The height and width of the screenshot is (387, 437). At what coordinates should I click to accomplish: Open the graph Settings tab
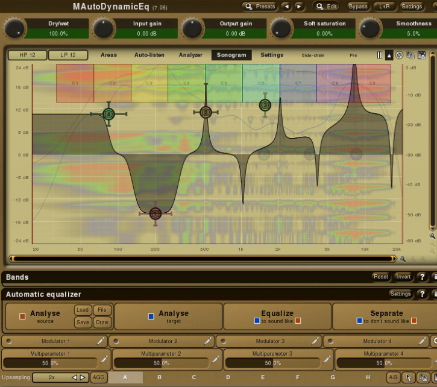272,55
